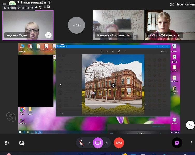Open call settings gear next to class title
The height and width of the screenshot is (155, 195).
click(49, 2)
